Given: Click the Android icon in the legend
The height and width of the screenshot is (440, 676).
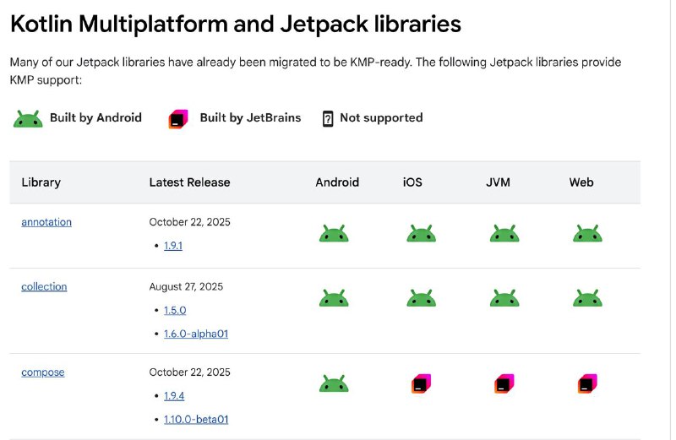Looking at the screenshot, I should pyautogui.click(x=28, y=118).
